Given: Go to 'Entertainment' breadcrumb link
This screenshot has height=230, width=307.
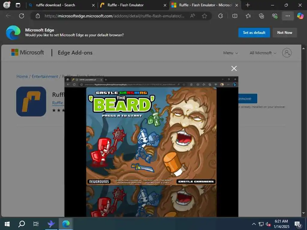Looking at the screenshot, I should pos(45,76).
